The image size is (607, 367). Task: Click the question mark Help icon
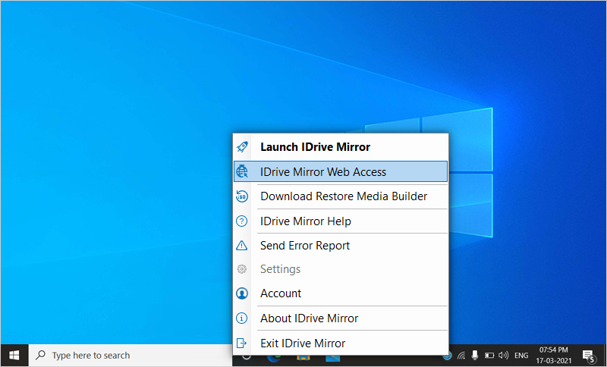[x=242, y=221]
